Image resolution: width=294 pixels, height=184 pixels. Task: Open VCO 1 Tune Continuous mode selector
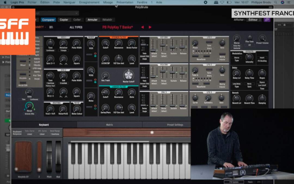pyautogui.click(x=50, y=50)
